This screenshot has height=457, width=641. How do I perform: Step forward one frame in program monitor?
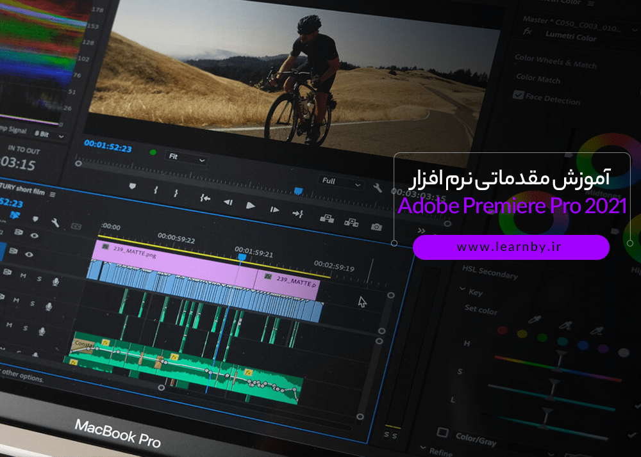(x=274, y=209)
